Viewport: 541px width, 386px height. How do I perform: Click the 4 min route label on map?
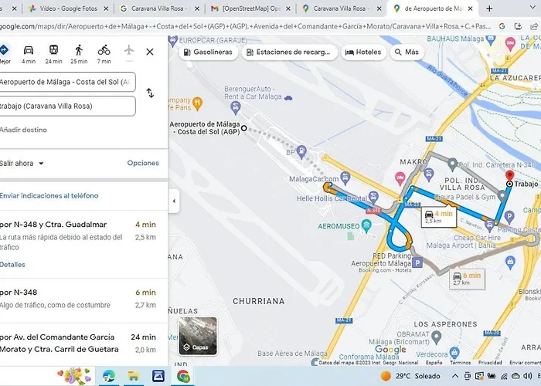click(x=439, y=217)
